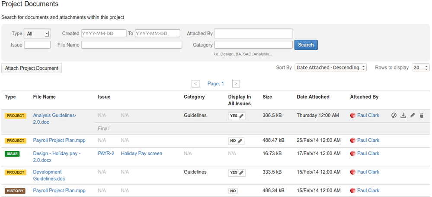Screen dimensions: 432x197
Task: Go to next page arrow
Action: click(236, 84)
